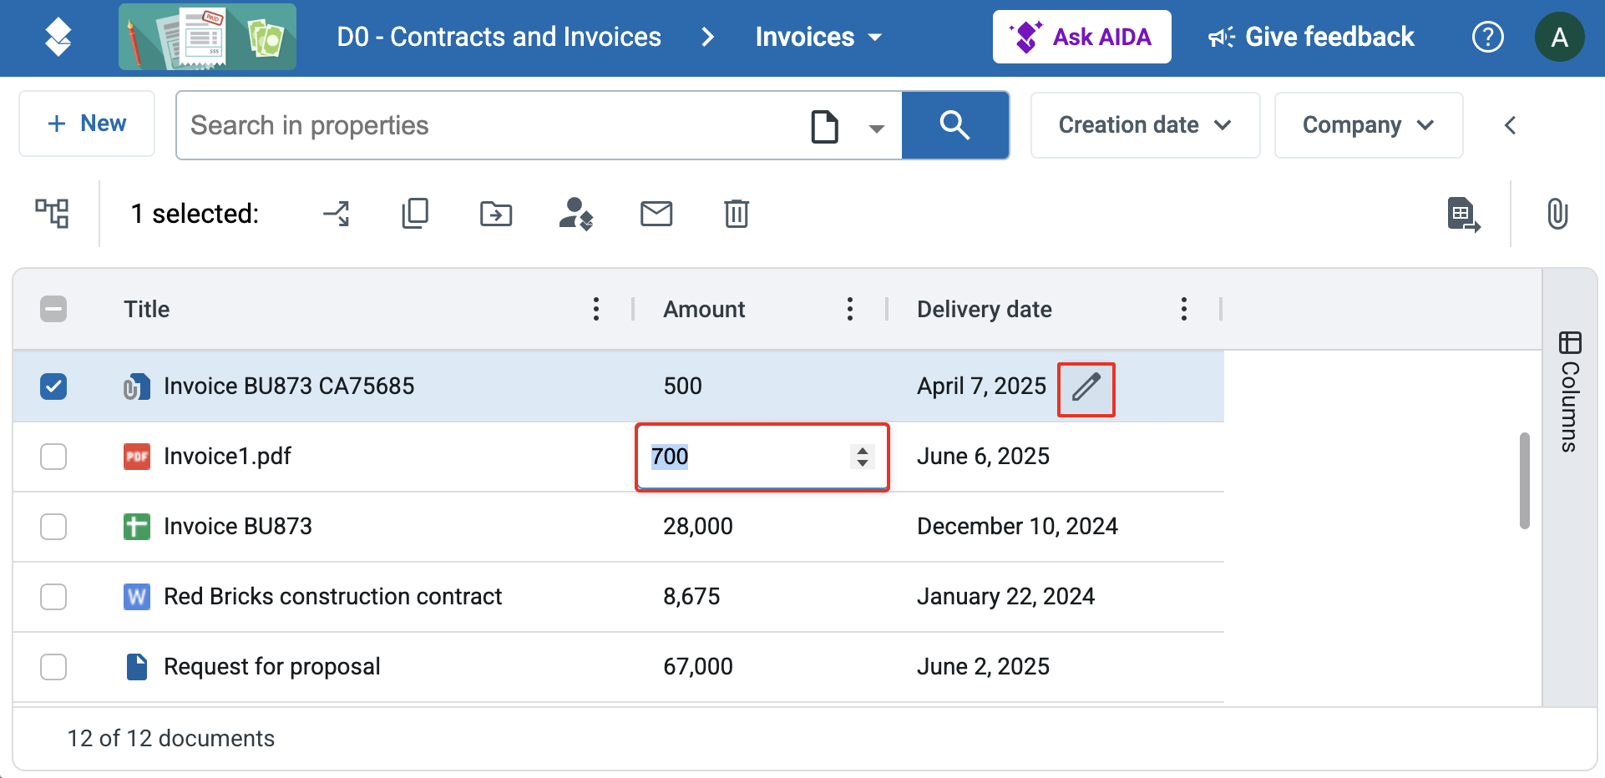
Task: Open the Invoices breadcrumb dropdown
Action: (818, 37)
